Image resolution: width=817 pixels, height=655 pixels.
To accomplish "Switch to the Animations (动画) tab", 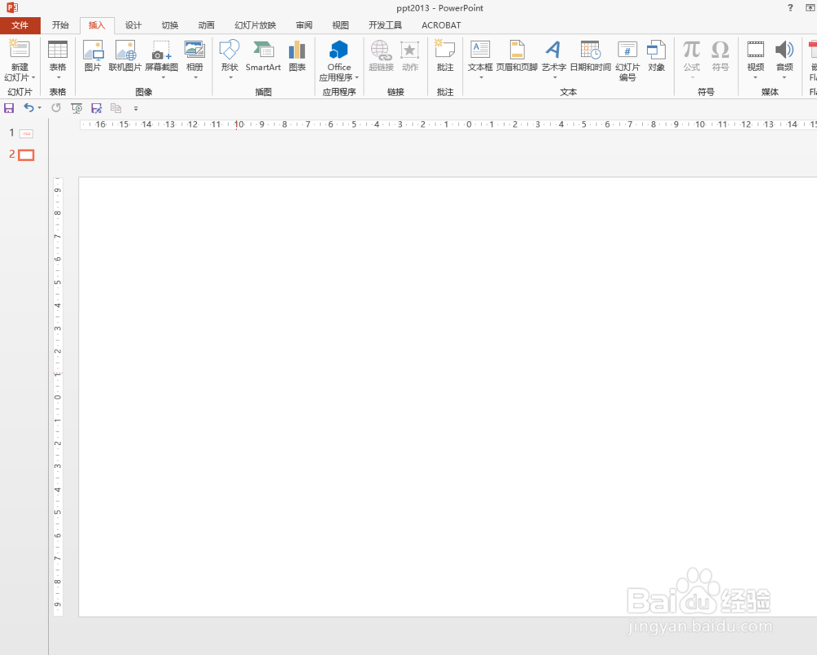I will click(x=207, y=25).
